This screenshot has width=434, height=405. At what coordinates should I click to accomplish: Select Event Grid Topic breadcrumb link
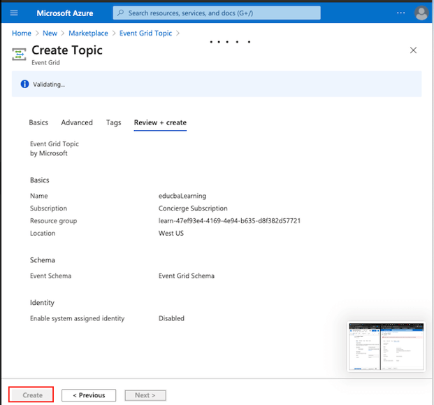(147, 33)
